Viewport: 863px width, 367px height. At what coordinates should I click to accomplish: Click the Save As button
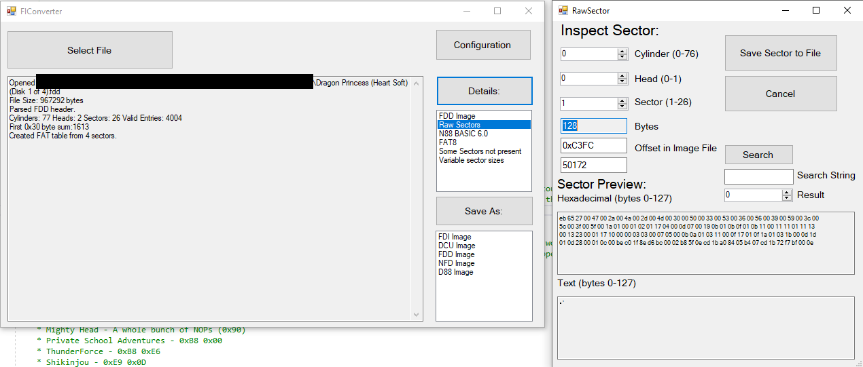point(484,211)
